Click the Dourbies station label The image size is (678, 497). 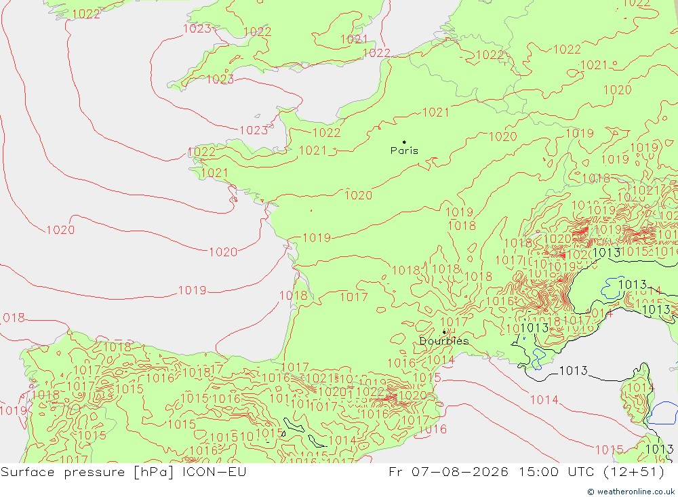tap(444, 341)
